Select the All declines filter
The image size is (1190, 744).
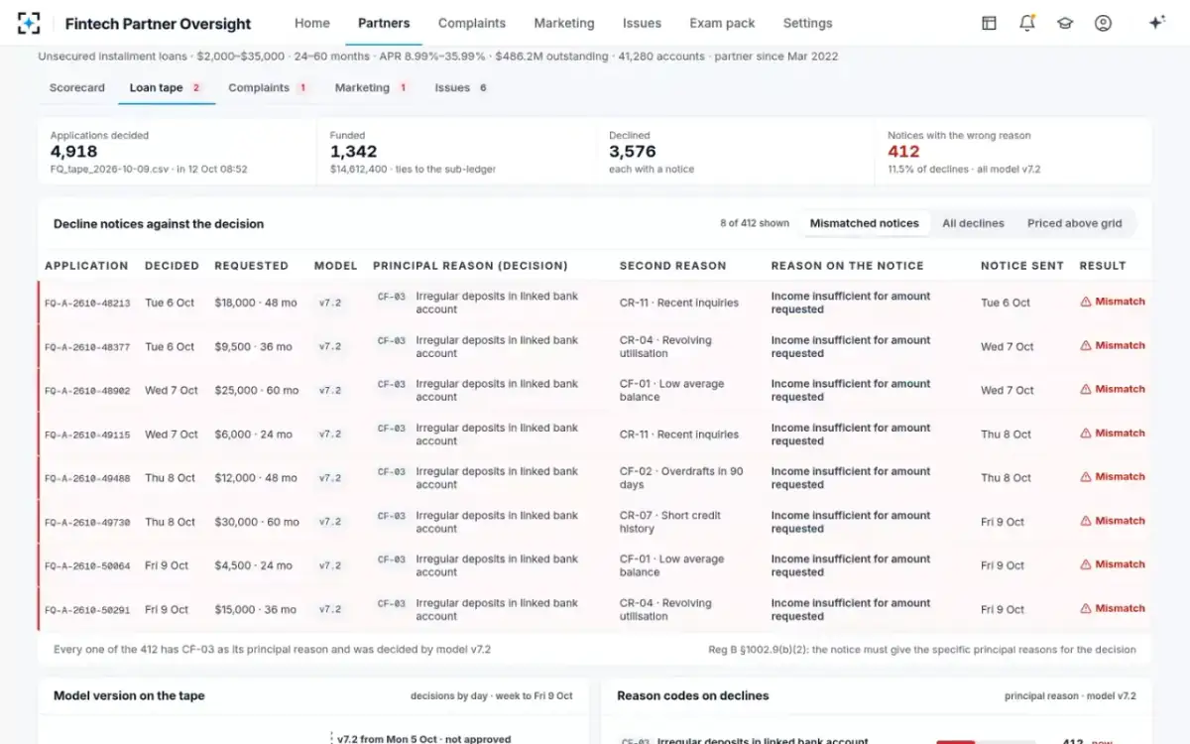coord(973,223)
